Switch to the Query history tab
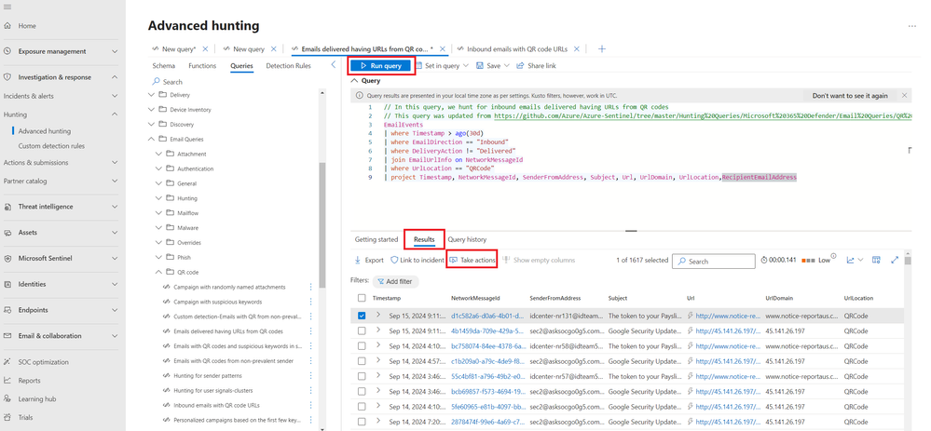931x431 pixels. pos(467,239)
